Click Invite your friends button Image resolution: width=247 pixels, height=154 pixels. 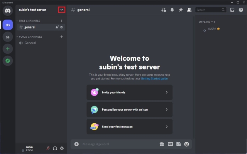129,93
